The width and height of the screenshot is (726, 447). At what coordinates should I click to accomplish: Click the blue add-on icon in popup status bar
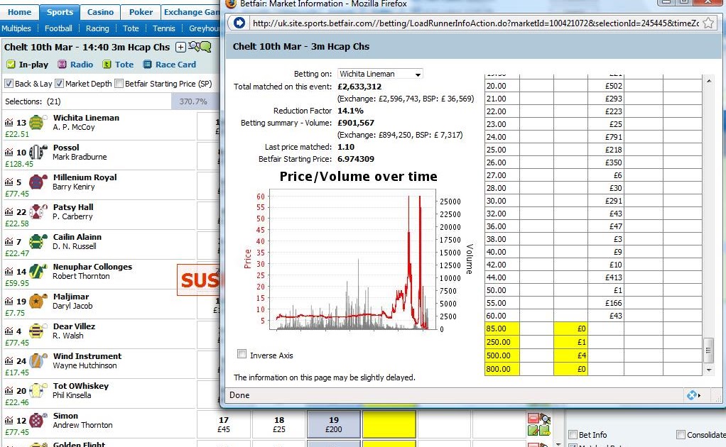click(x=692, y=395)
